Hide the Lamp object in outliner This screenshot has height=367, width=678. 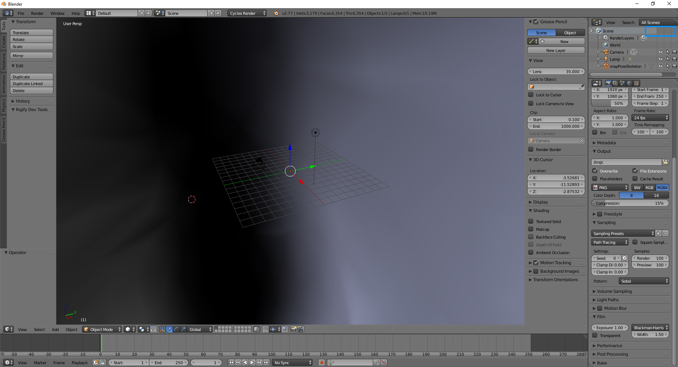pyautogui.click(x=660, y=59)
